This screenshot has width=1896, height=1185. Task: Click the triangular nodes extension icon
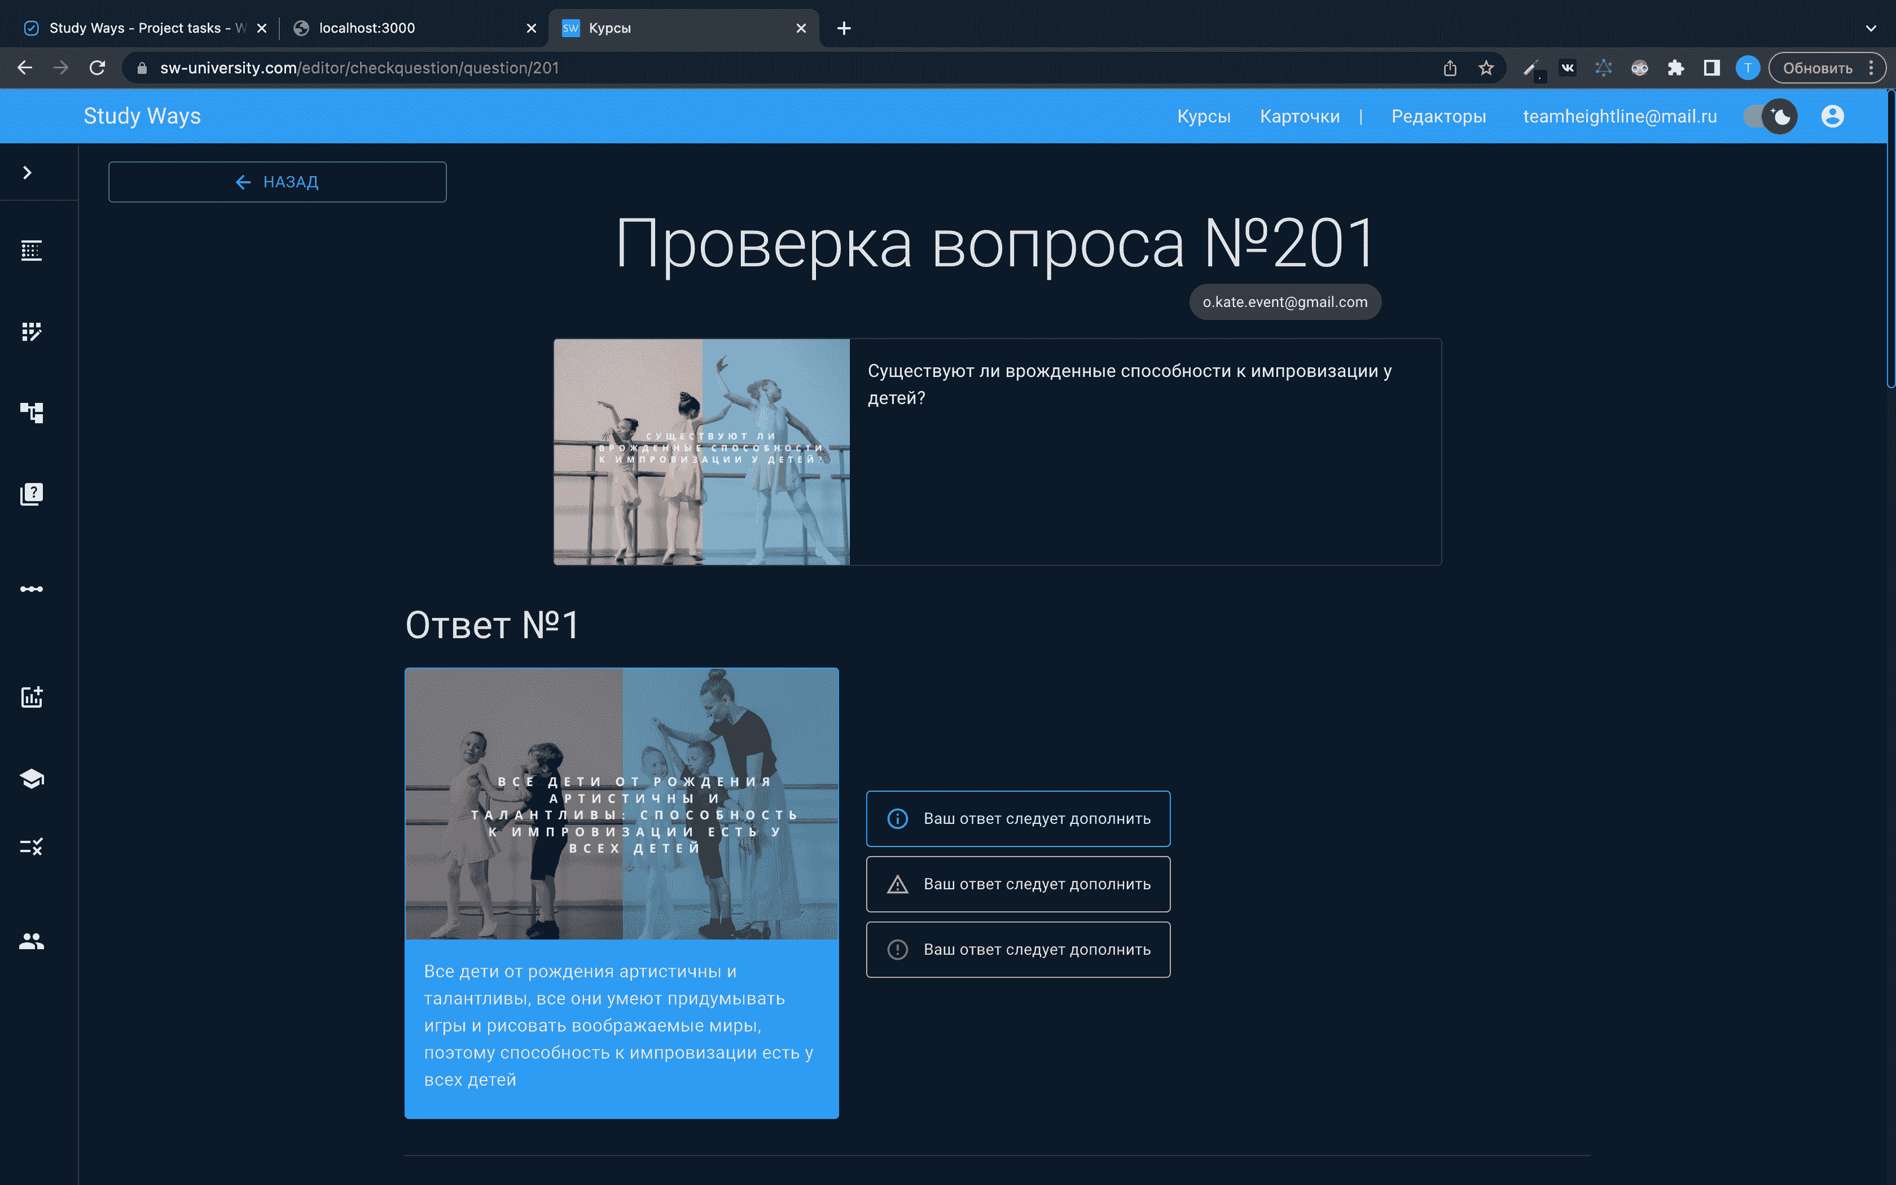click(1603, 68)
